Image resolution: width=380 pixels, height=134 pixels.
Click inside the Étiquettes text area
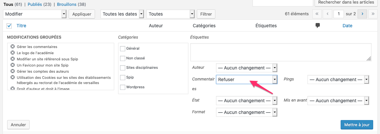click(x=280, y=52)
